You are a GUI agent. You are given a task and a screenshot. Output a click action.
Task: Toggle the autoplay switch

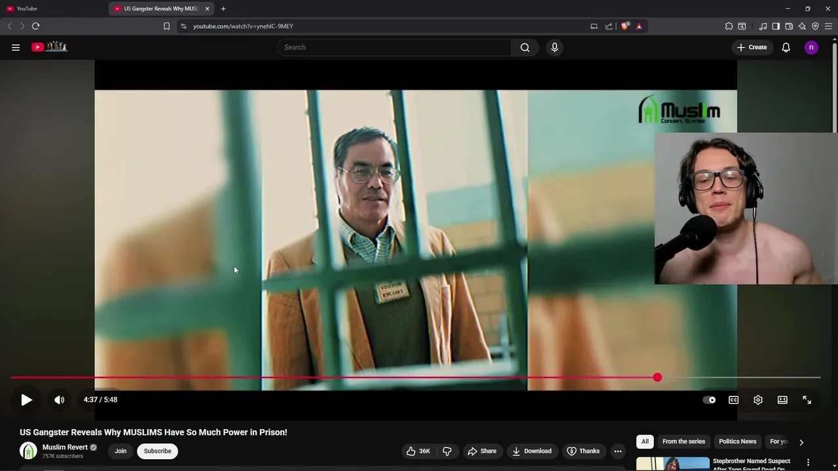(709, 400)
